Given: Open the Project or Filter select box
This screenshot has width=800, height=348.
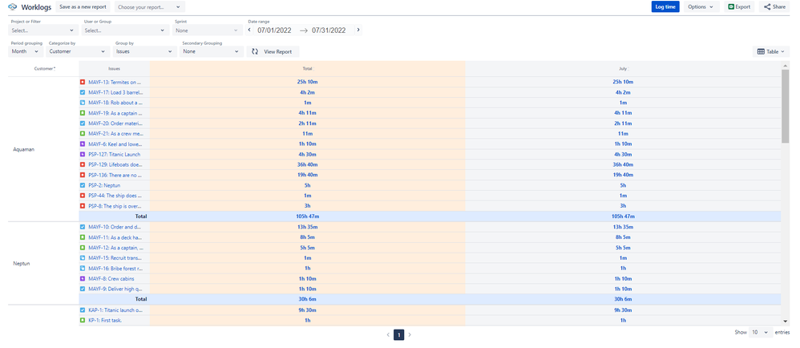Looking at the screenshot, I should click(x=42, y=30).
